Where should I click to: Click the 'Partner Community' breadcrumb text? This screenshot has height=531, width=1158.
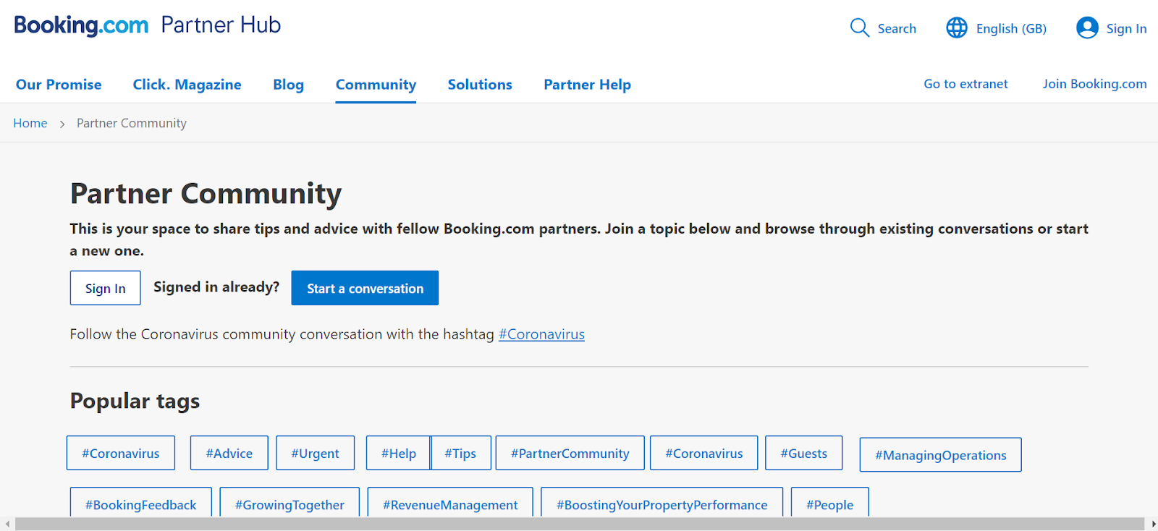[x=132, y=123]
